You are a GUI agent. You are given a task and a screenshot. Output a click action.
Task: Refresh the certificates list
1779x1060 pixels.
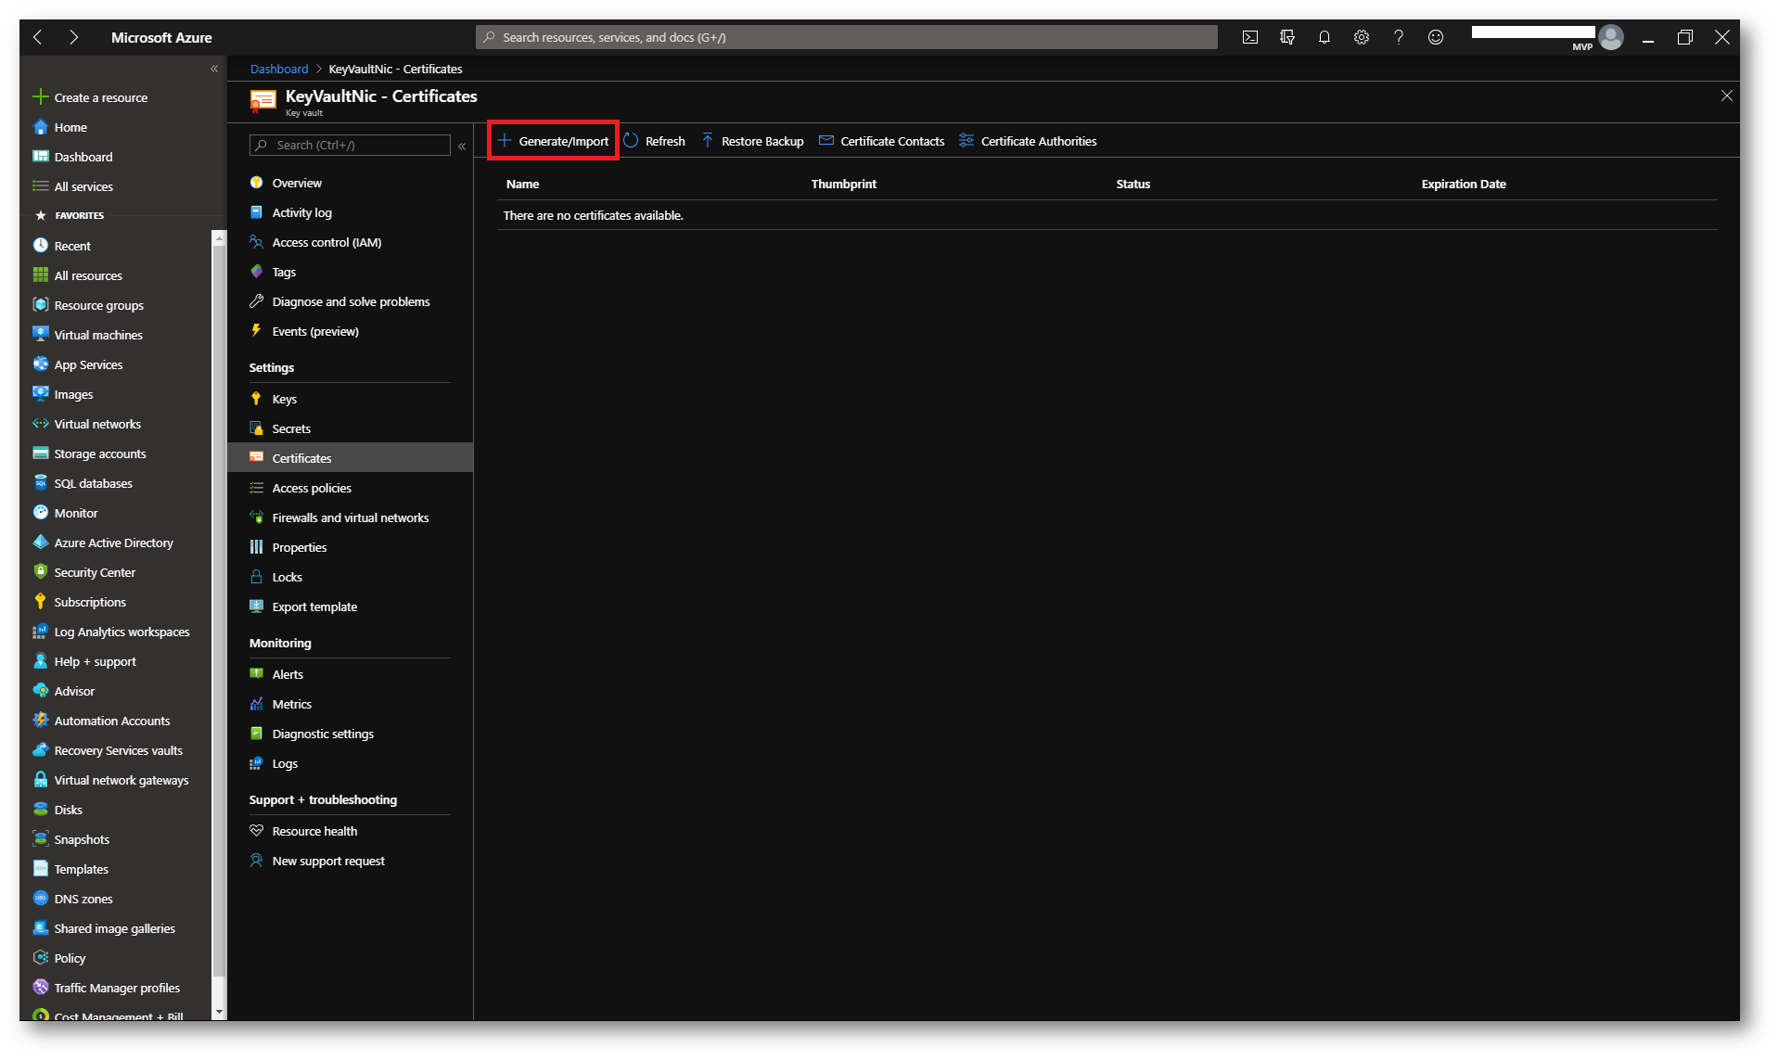(x=655, y=141)
